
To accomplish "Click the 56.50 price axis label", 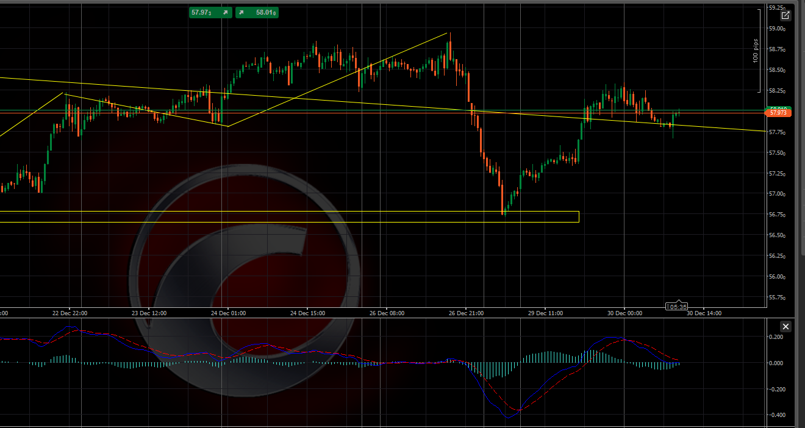I will click(777, 235).
